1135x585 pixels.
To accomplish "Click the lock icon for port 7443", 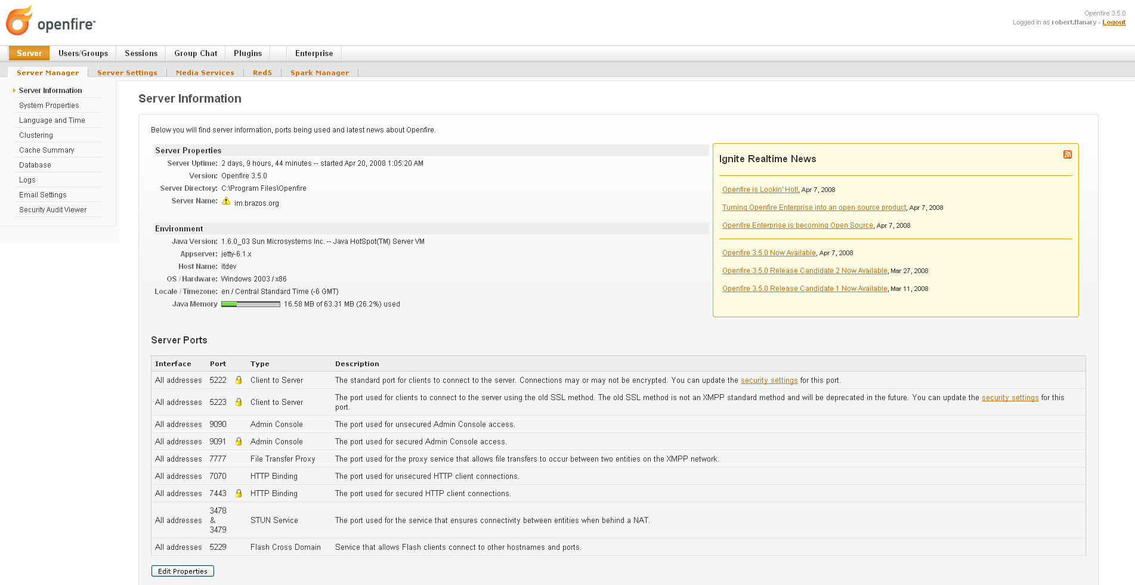I will click(239, 493).
